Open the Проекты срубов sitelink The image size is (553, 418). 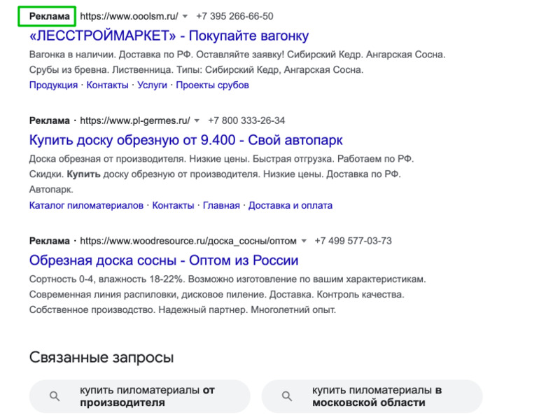pyautogui.click(x=212, y=85)
